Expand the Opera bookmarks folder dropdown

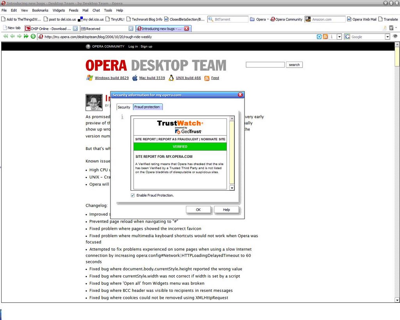(268, 19)
